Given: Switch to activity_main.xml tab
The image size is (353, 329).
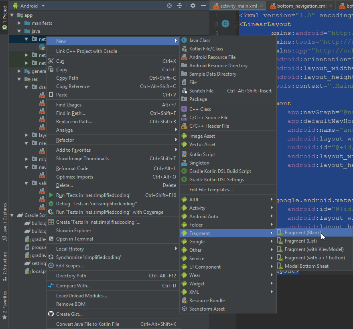Looking at the screenshot, I should pyautogui.click(x=238, y=6).
